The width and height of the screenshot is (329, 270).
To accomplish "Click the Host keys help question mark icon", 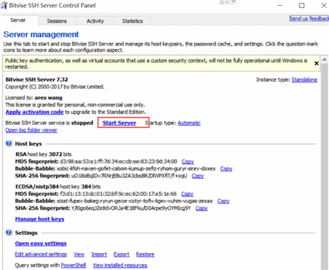I will click(9, 143).
